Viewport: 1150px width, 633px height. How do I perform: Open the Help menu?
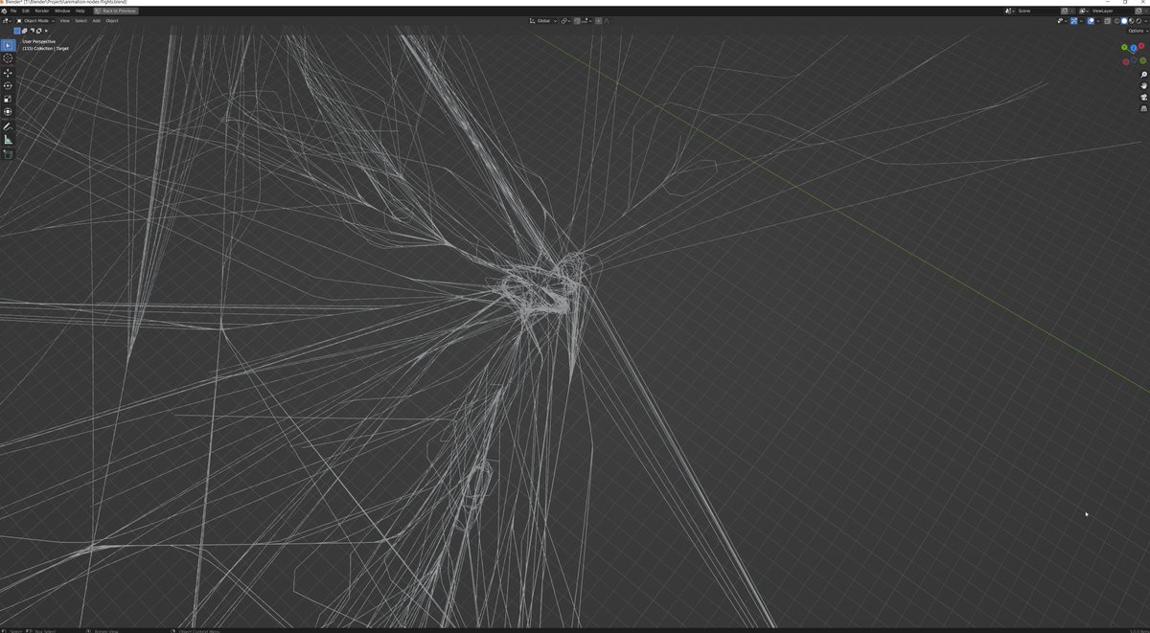80,11
